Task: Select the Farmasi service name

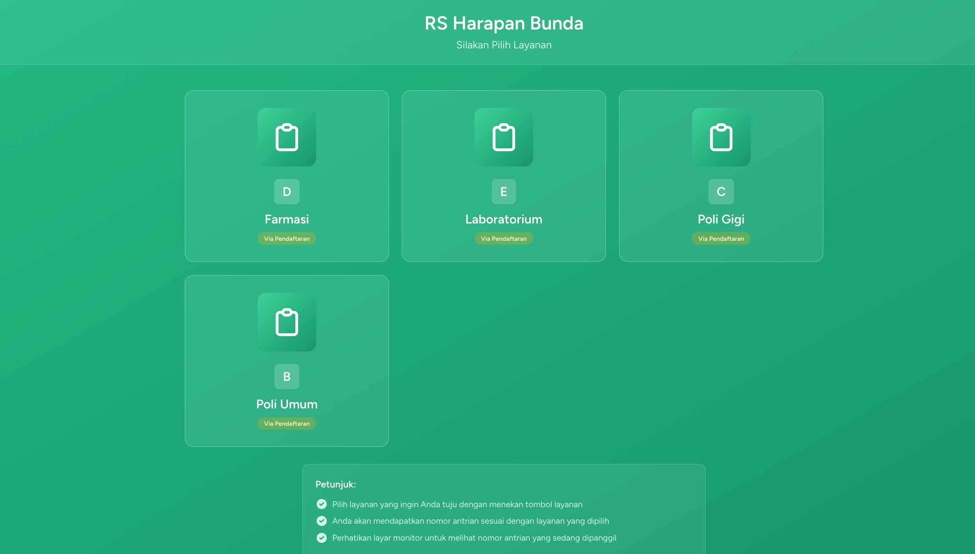Action: pos(287,219)
